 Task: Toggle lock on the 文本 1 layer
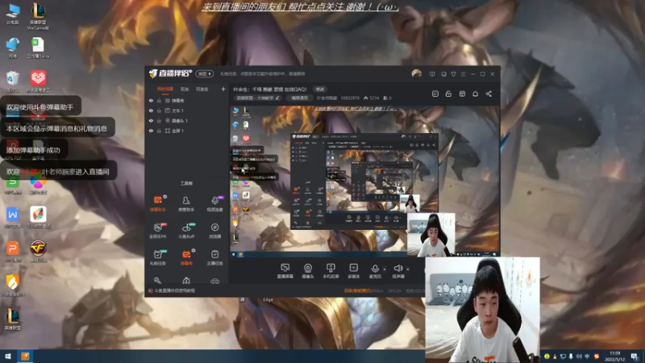click(x=159, y=111)
